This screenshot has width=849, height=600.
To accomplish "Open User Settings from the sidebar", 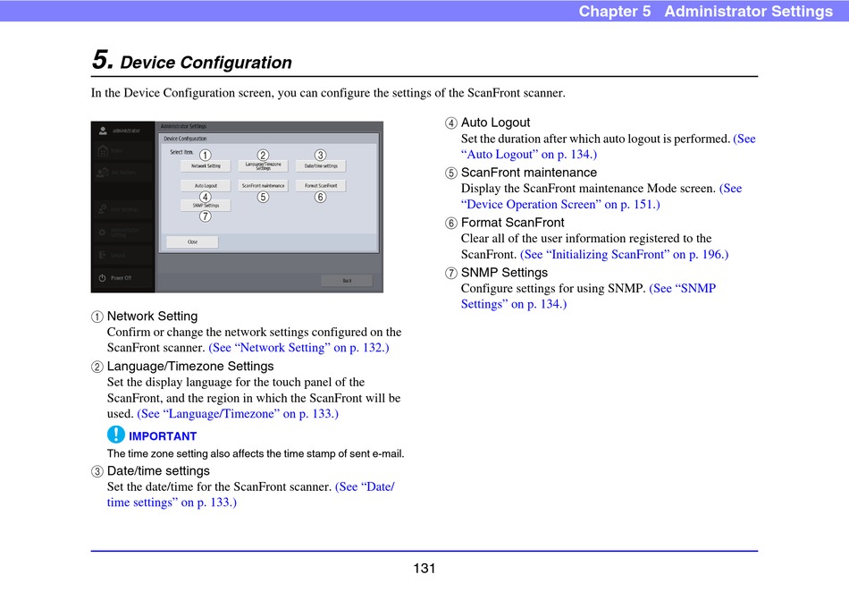I will (103, 209).
